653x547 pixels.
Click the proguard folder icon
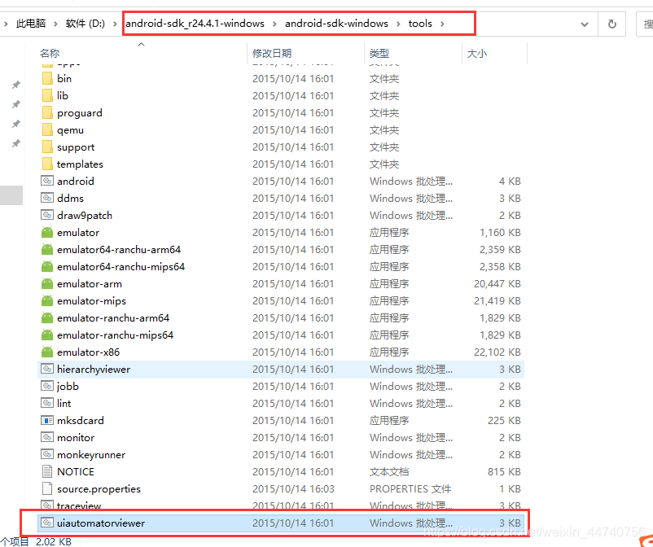(47, 112)
